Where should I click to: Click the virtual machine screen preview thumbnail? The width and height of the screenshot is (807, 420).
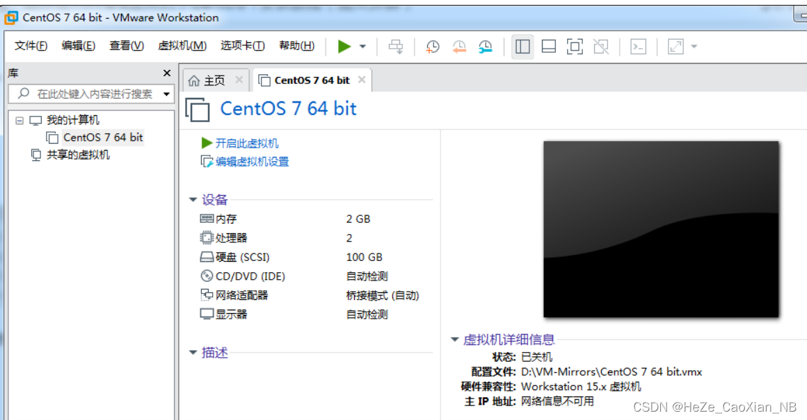(x=661, y=229)
